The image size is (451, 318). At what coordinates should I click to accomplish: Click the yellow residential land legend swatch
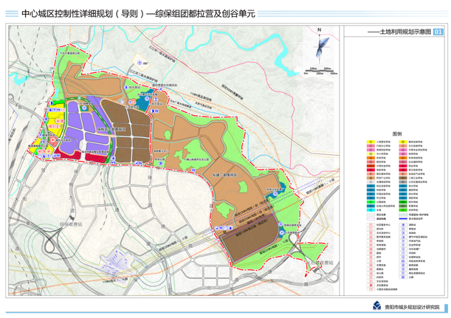[x=371, y=142]
